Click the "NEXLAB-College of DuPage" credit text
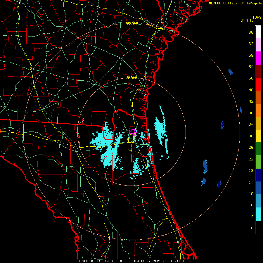Image resolution: width=263 pixels, height=263 pixels. tap(233, 3)
